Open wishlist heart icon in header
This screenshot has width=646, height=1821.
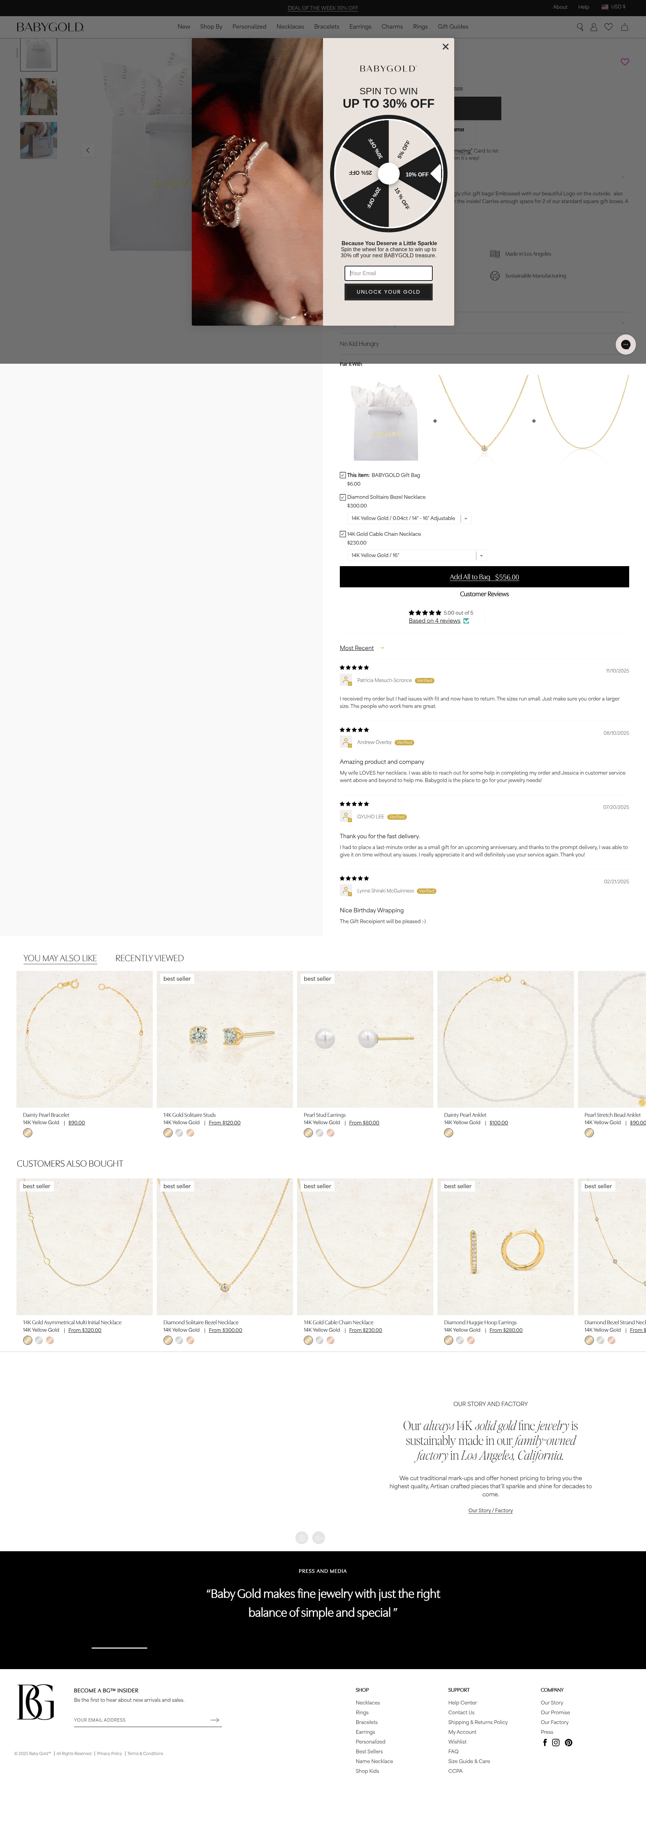(x=609, y=27)
